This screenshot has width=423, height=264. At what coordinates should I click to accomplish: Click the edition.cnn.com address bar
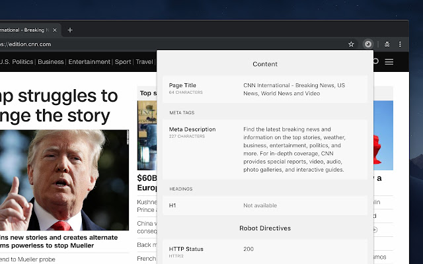pyautogui.click(x=173, y=44)
